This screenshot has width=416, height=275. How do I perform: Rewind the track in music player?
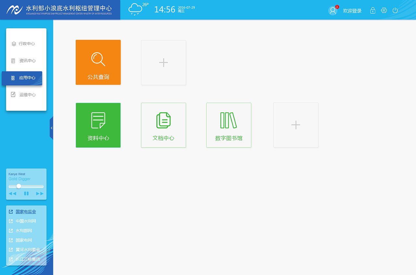[12, 194]
